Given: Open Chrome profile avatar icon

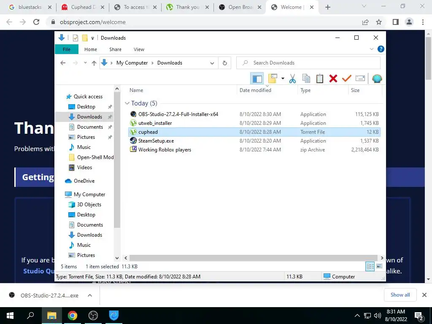Looking at the screenshot, I should coord(409,22).
